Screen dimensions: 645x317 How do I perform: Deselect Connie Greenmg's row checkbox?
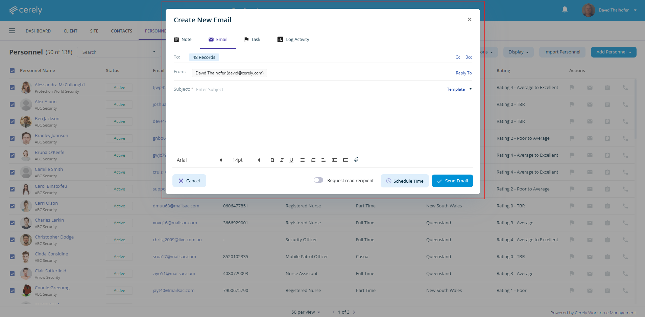point(12,291)
